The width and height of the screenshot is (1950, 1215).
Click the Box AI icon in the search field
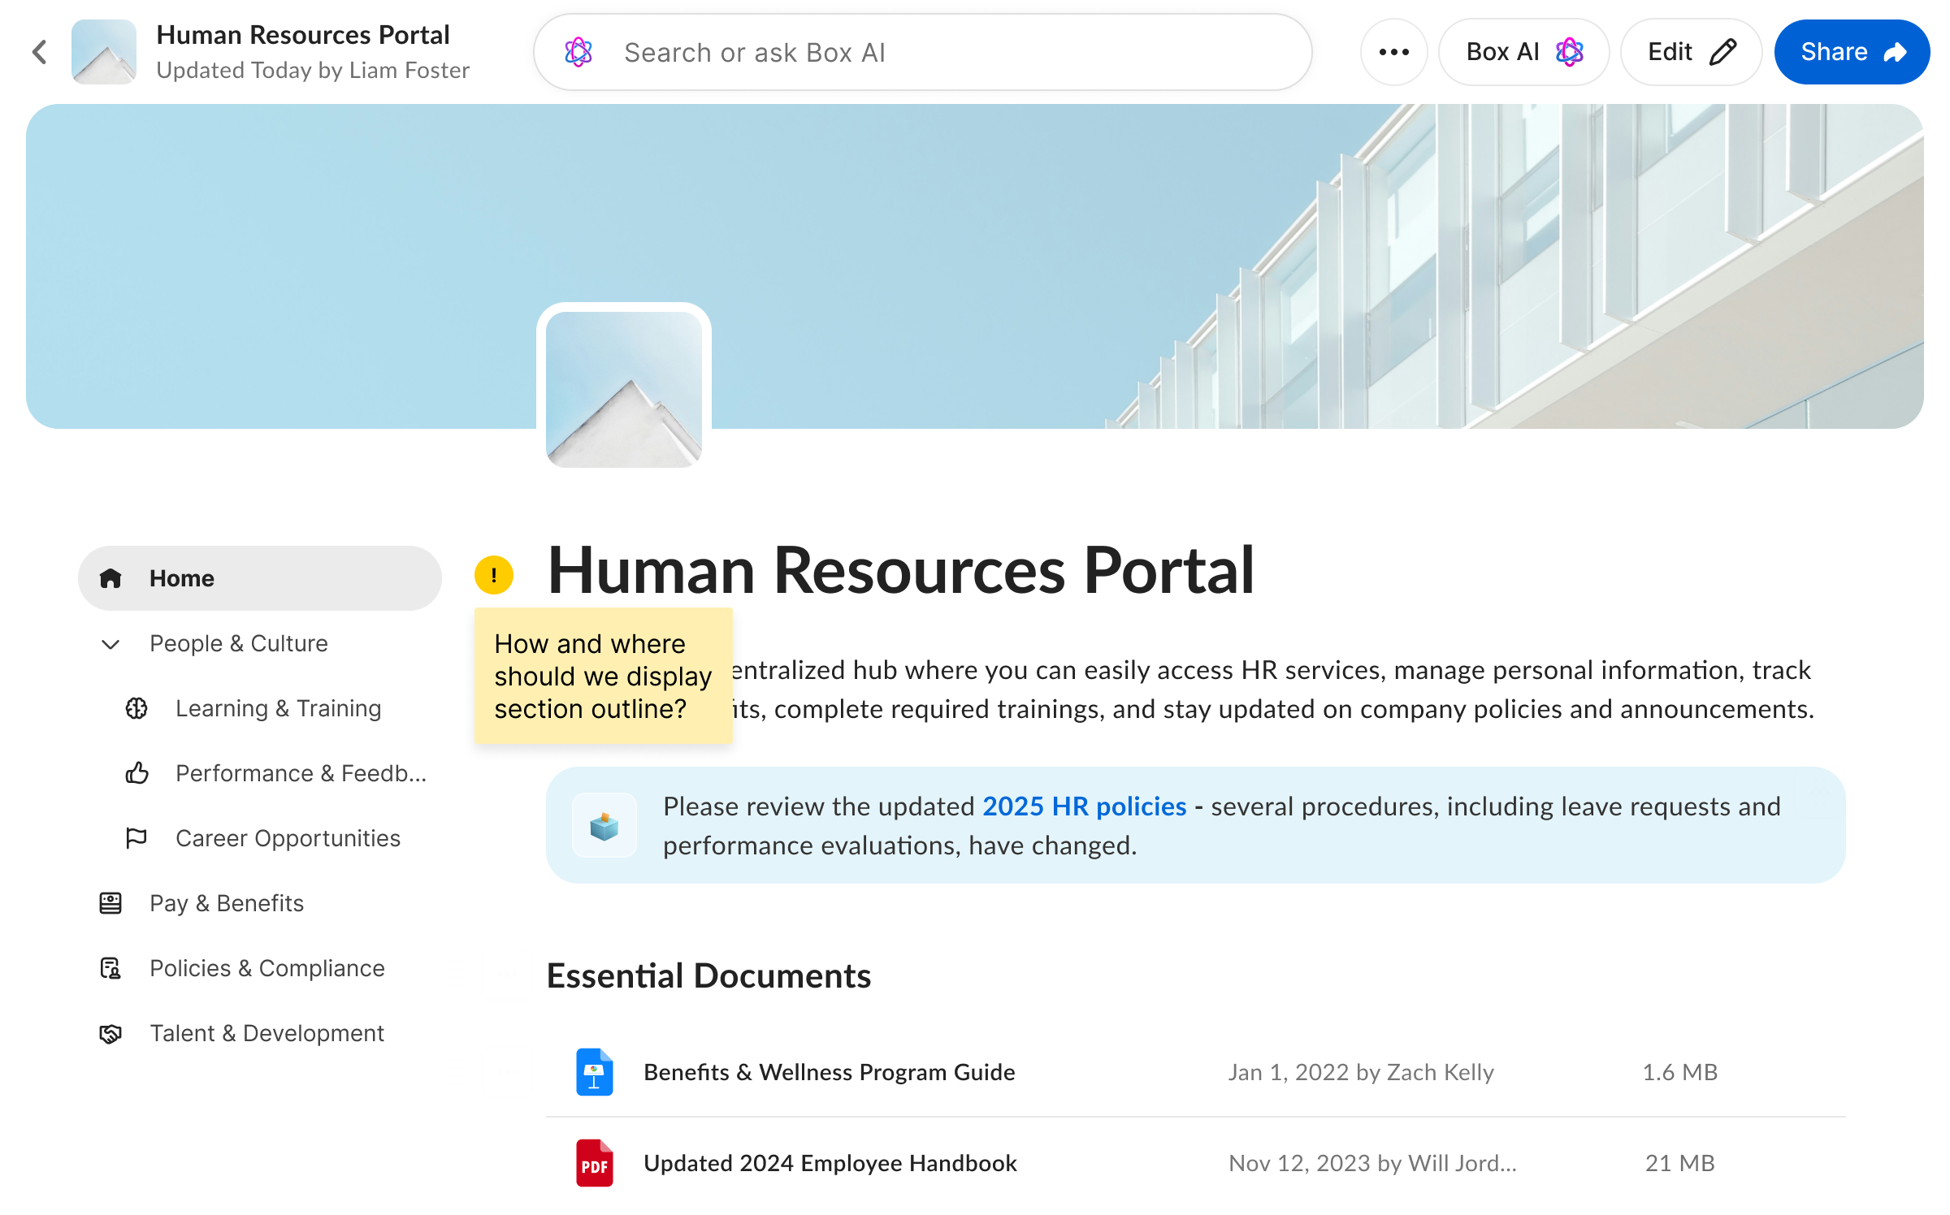click(x=578, y=52)
